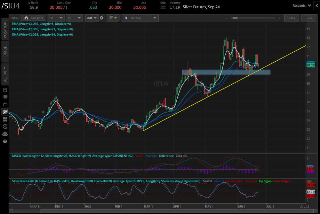Open the TV video icon in sidebar
Image resolution: width=320 pixels, height=214 pixels.
pos(5,104)
